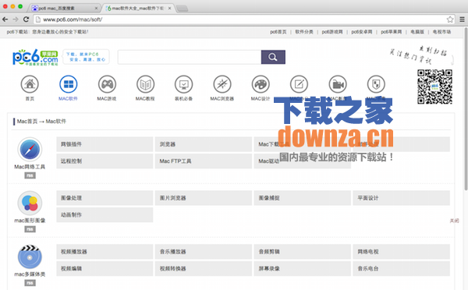Open the 音乐电台 category

[x=401, y=268]
